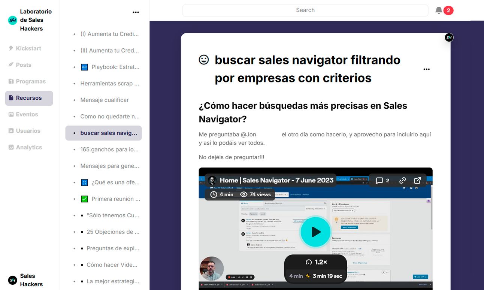Click the Loom author avatar on video
Image resolution: width=484 pixels, height=290 pixels.
(x=212, y=180)
